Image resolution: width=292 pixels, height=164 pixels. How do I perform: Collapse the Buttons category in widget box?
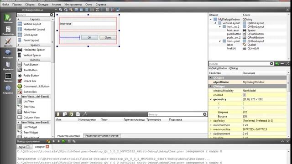tap(18, 60)
